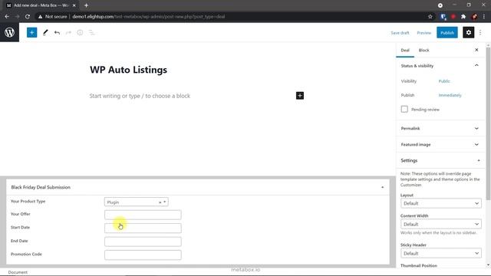Image resolution: width=491 pixels, height=276 pixels.
Task: Click the sidebar vertical scrollbar
Action: 488,123
